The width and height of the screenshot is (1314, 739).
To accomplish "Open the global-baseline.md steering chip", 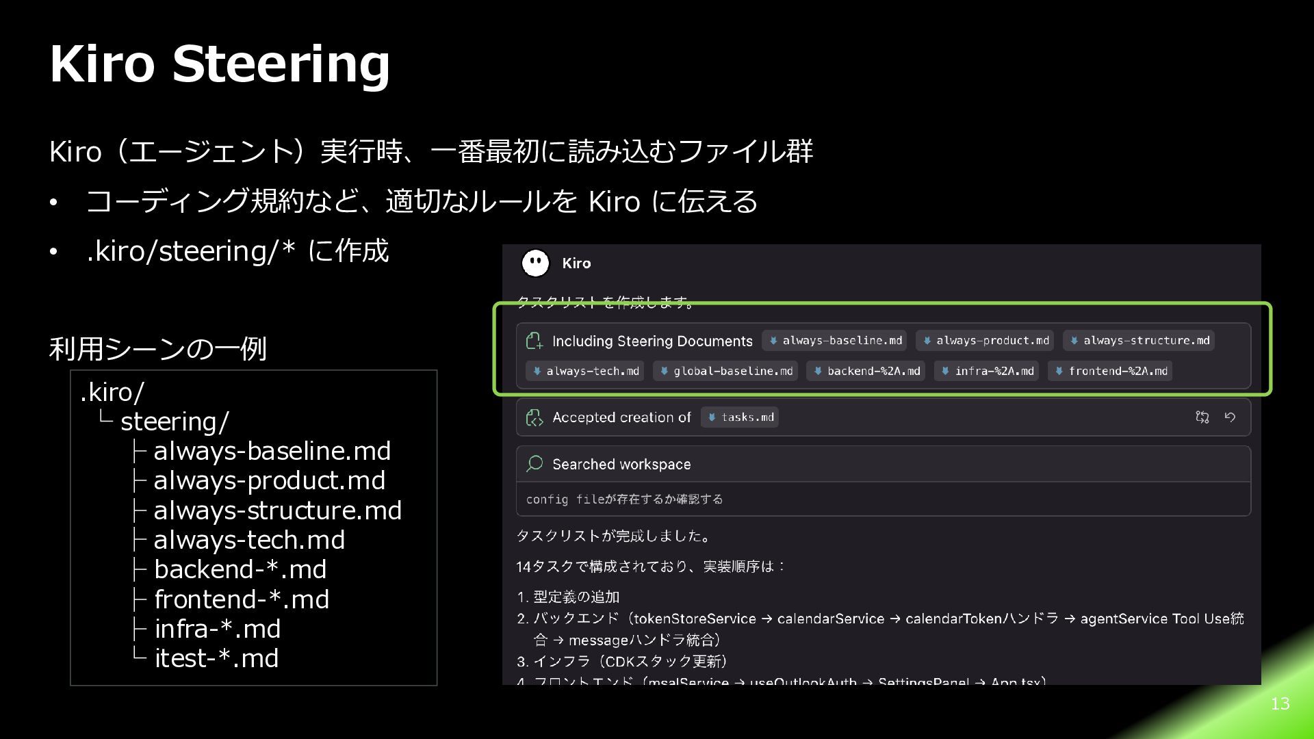I will (x=725, y=372).
